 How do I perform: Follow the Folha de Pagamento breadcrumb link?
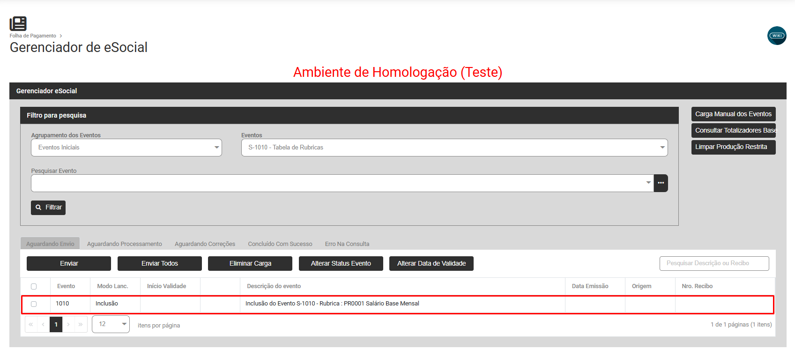point(33,36)
